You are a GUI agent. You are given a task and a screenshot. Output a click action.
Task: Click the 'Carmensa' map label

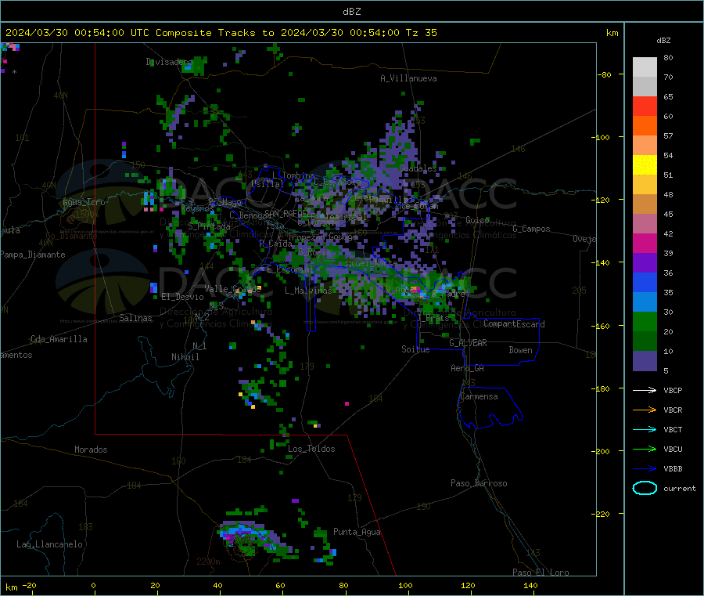pyautogui.click(x=479, y=396)
